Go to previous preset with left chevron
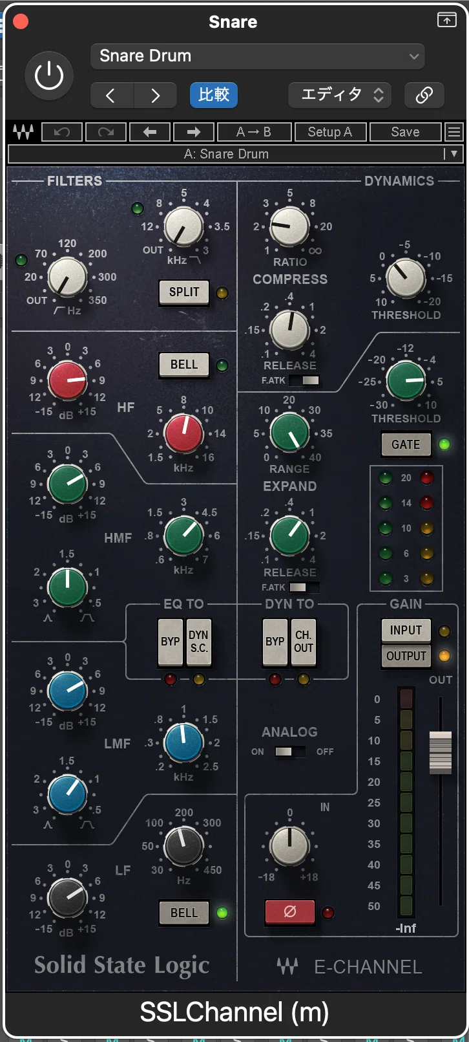469x1042 pixels. tap(112, 95)
